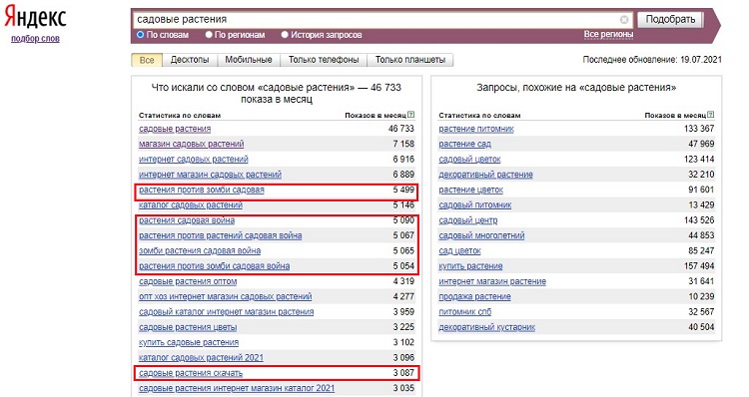Click the right 'Статистика по словам' column header

coord(479,115)
